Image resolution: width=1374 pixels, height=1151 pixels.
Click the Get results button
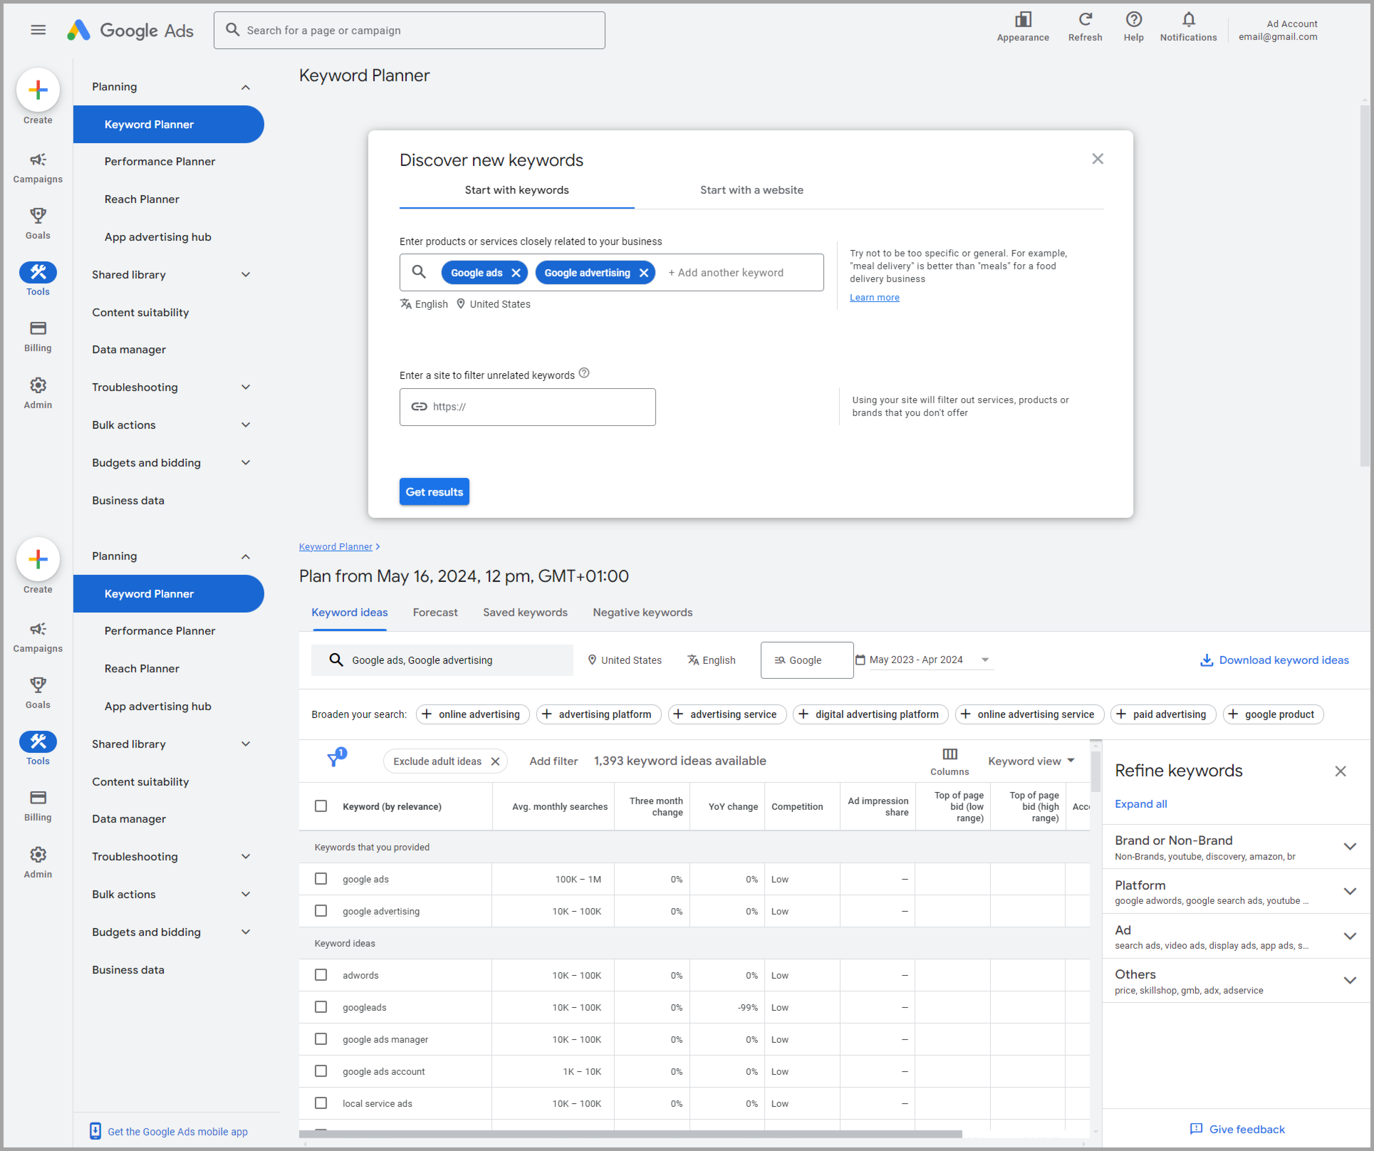click(x=434, y=492)
